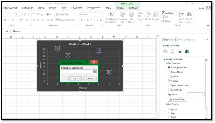Open Effects pentagon icon in pane
The height and width of the screenshot is (123, 215).
tap(172, 51)
